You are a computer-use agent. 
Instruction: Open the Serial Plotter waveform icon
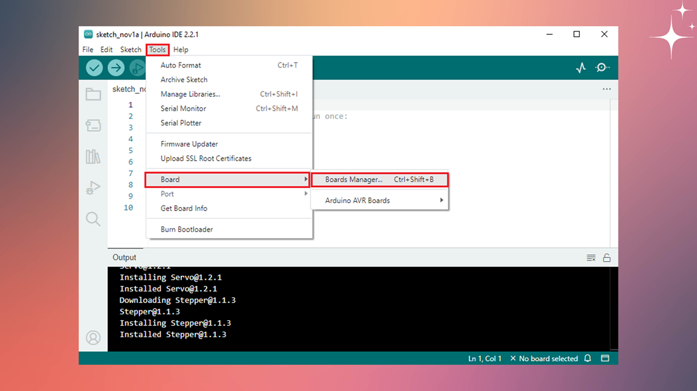pos(580,68)
